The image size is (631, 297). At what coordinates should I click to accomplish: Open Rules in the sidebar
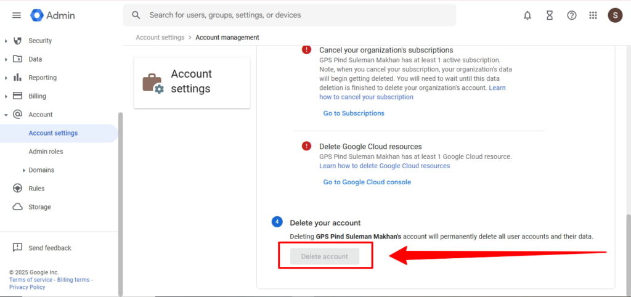pos(36,189)
